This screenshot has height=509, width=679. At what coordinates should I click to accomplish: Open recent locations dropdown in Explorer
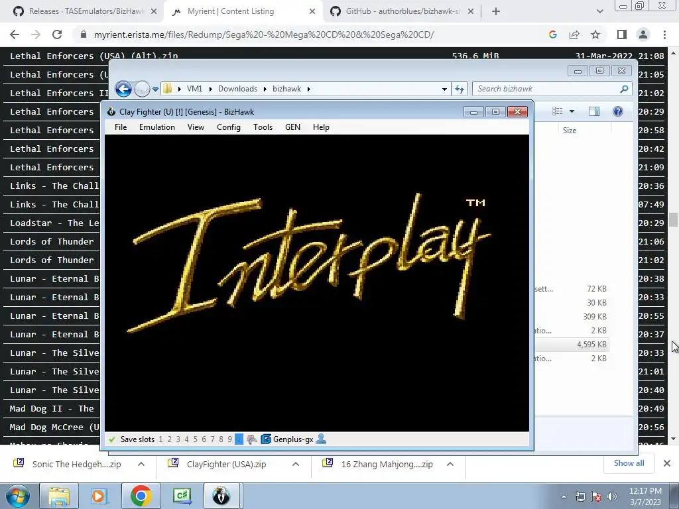155,89
